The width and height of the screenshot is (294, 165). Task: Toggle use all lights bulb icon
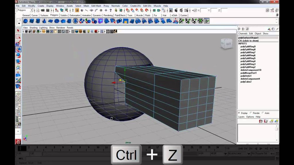click(88, 32)
